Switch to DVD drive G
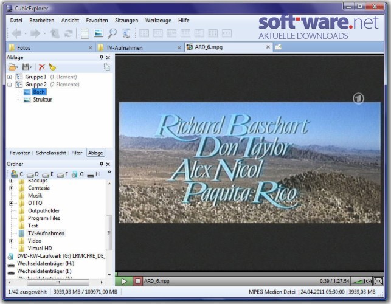 (78, 174)
